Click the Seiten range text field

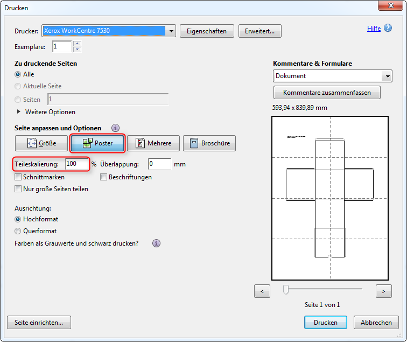click(108, 100)
